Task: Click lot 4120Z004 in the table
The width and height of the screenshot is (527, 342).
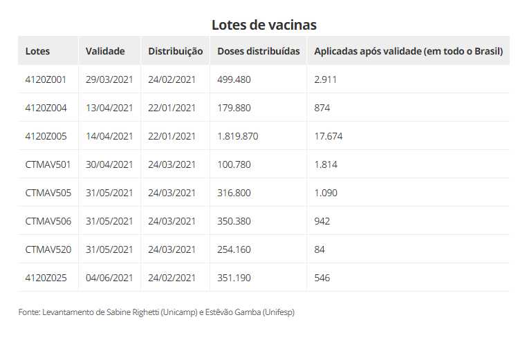Action: [46, 108]
